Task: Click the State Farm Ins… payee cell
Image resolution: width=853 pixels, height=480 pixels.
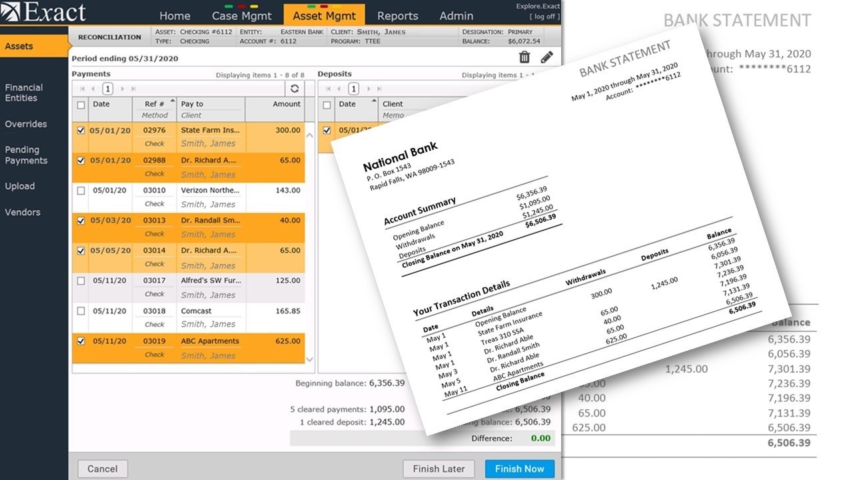Action: point(210,130)
